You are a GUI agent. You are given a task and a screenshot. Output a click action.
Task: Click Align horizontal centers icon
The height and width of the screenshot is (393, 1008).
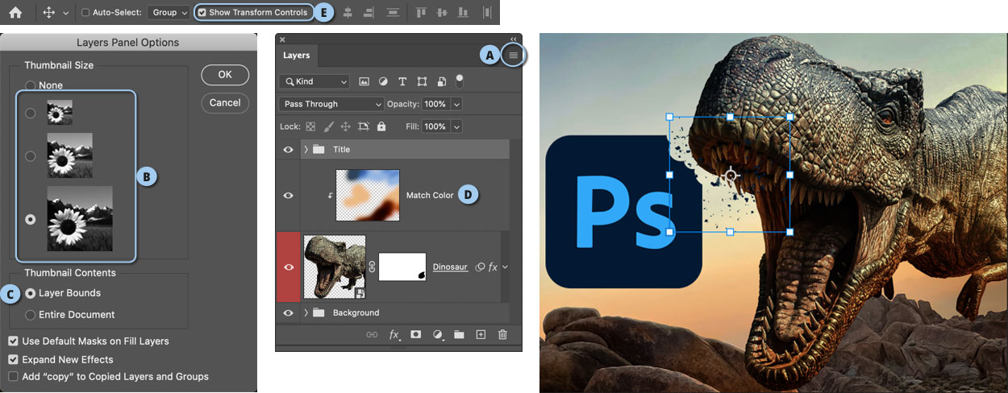point(348,13)
